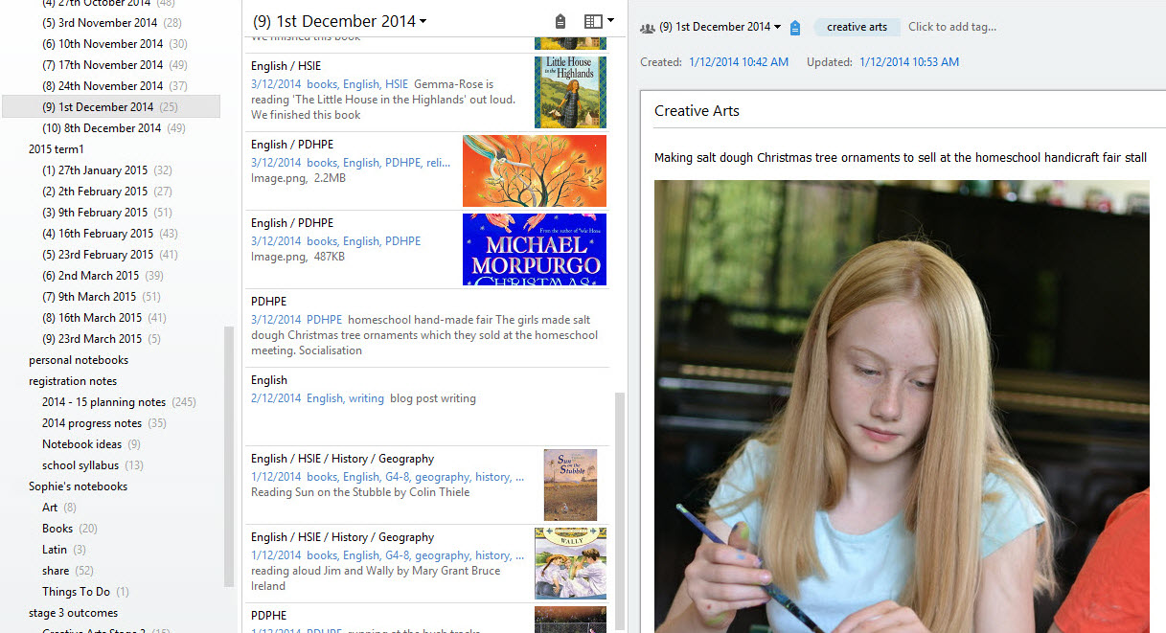Click the 'Click to add tag...' field
The height and width of the screenshot is (633, 1166).
pyautogui.click(x=951, y=27)
